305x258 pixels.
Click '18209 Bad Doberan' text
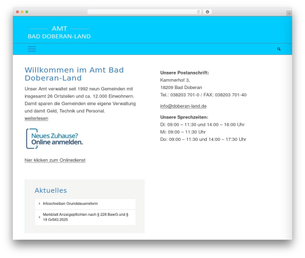[181, 87]
